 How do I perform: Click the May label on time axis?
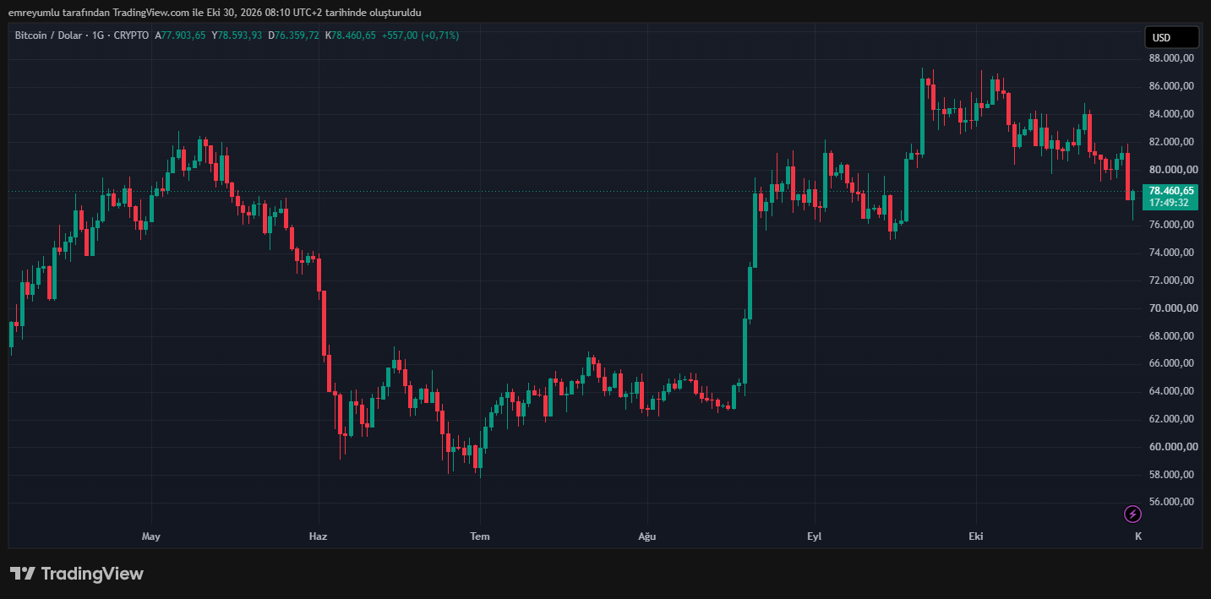click(x=151, y=536)
